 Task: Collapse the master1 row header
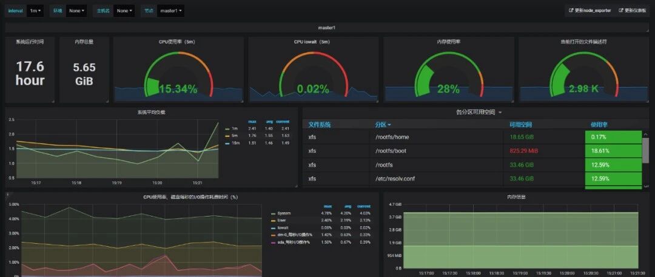tap(327, 27)
